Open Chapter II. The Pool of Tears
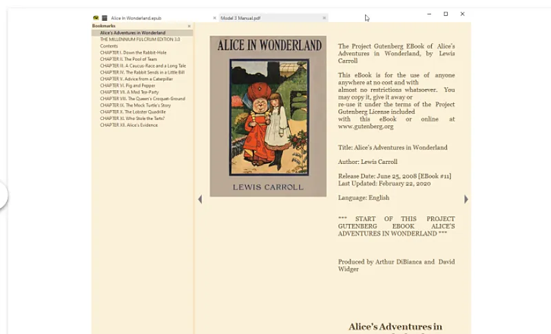The width and height of the screenshot is (551, 334). point(128,59)
